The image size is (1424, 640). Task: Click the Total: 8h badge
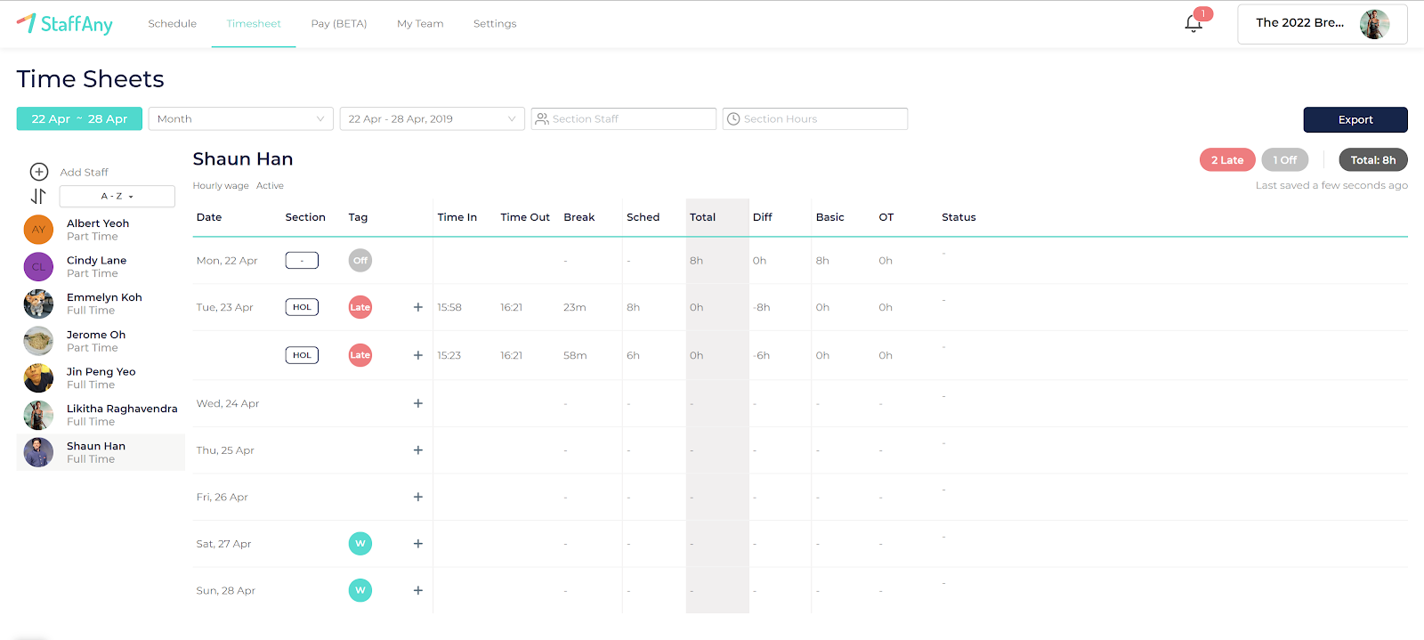click(1373, 160)
